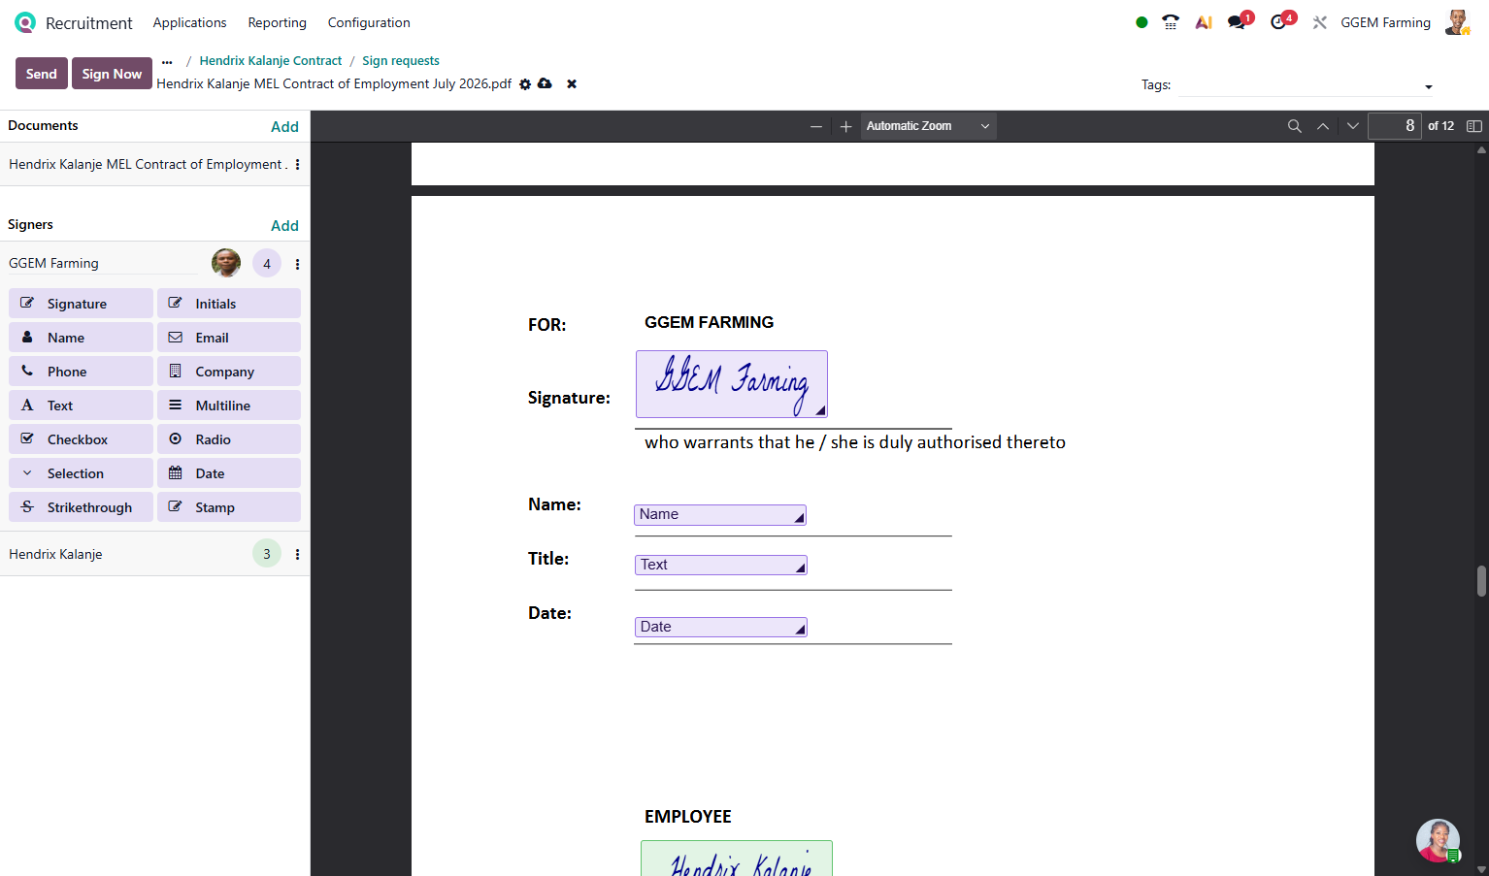
Task: Select the Strikethrough field type
Action: coord(82,507)
